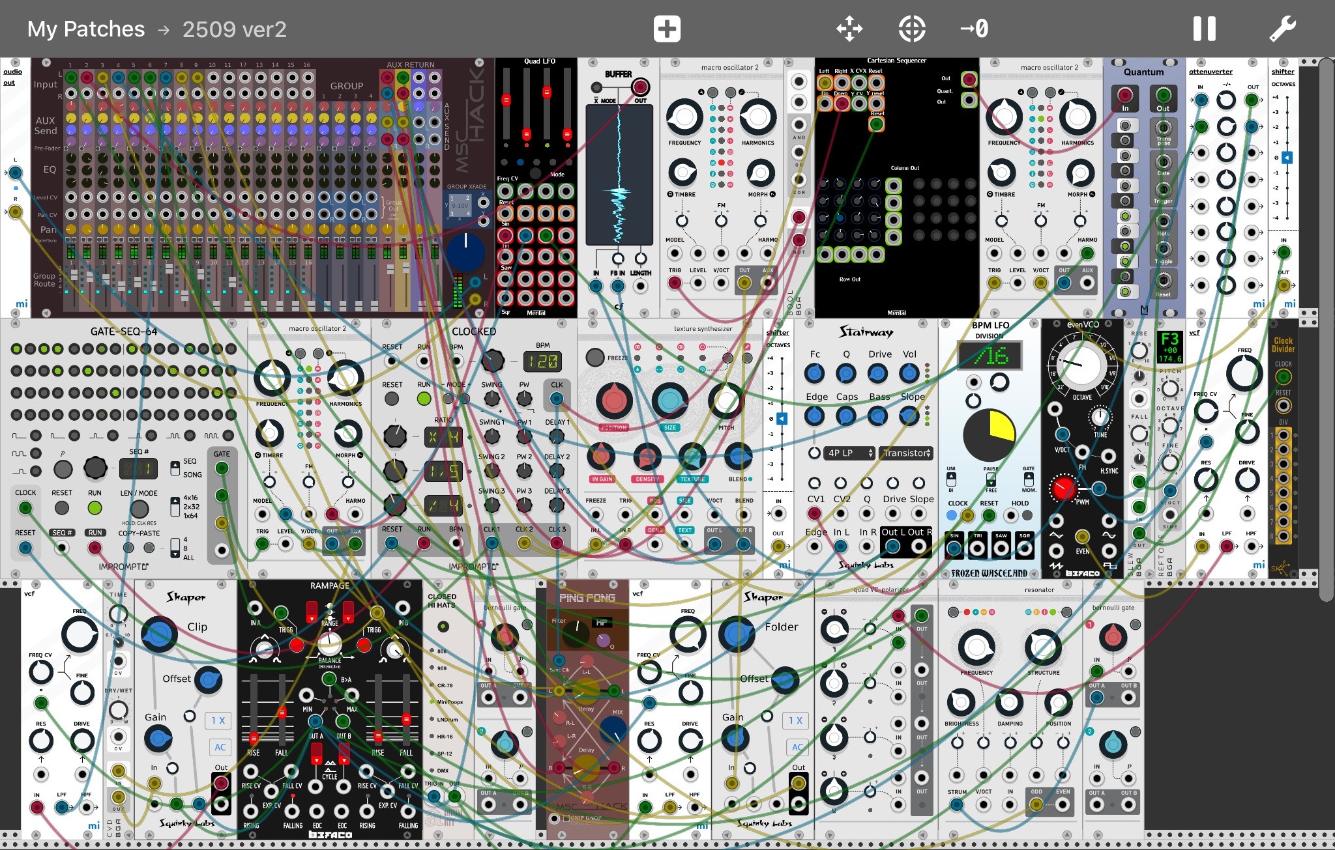
Task: Tap the Rampage BALANCE knob
Action: pos(329,644)
